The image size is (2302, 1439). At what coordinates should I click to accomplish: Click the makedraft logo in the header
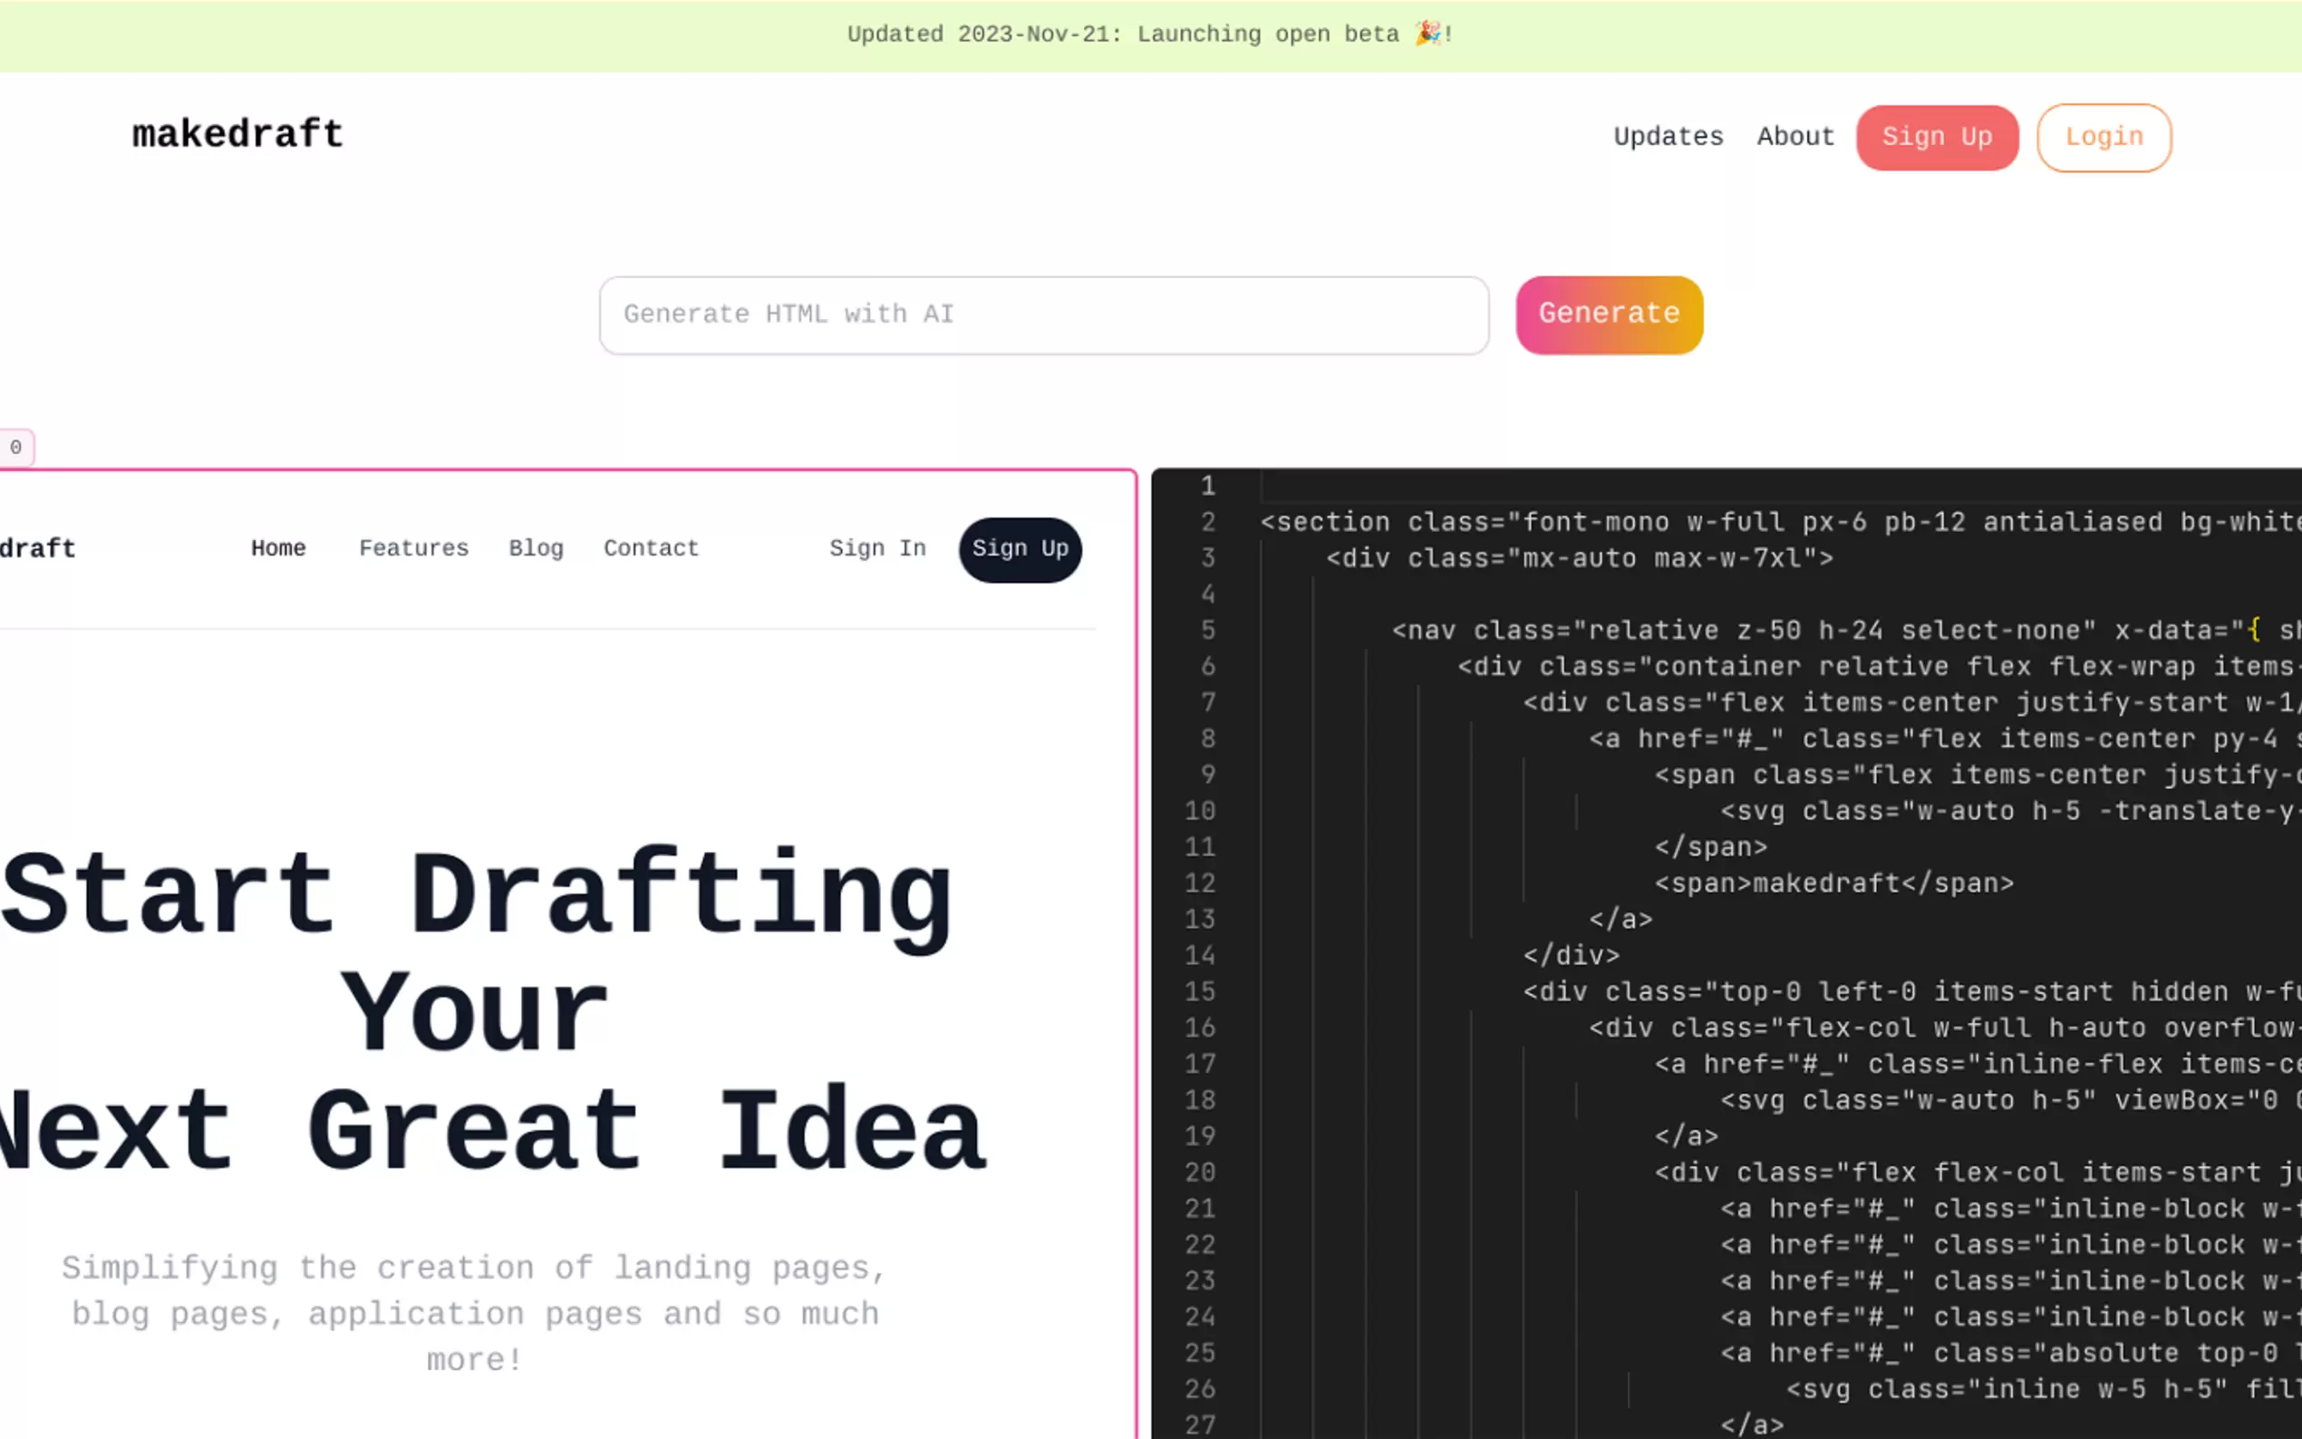237,135
